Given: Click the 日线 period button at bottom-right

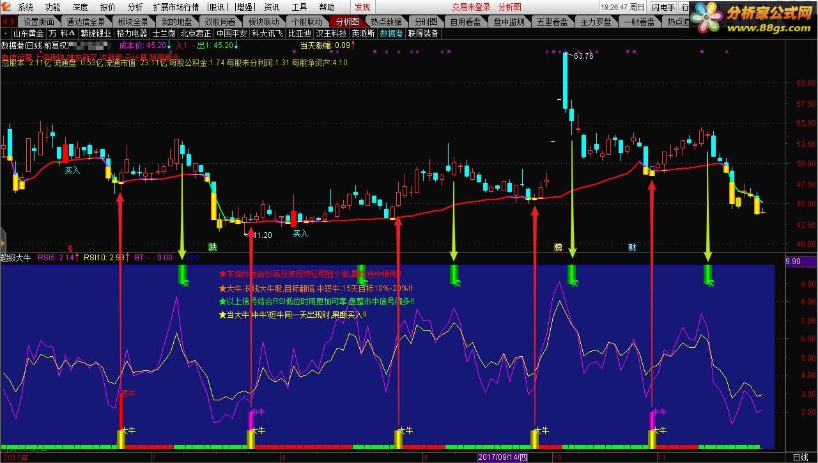Looking at the screenshot, I should [x=800, y=457].
